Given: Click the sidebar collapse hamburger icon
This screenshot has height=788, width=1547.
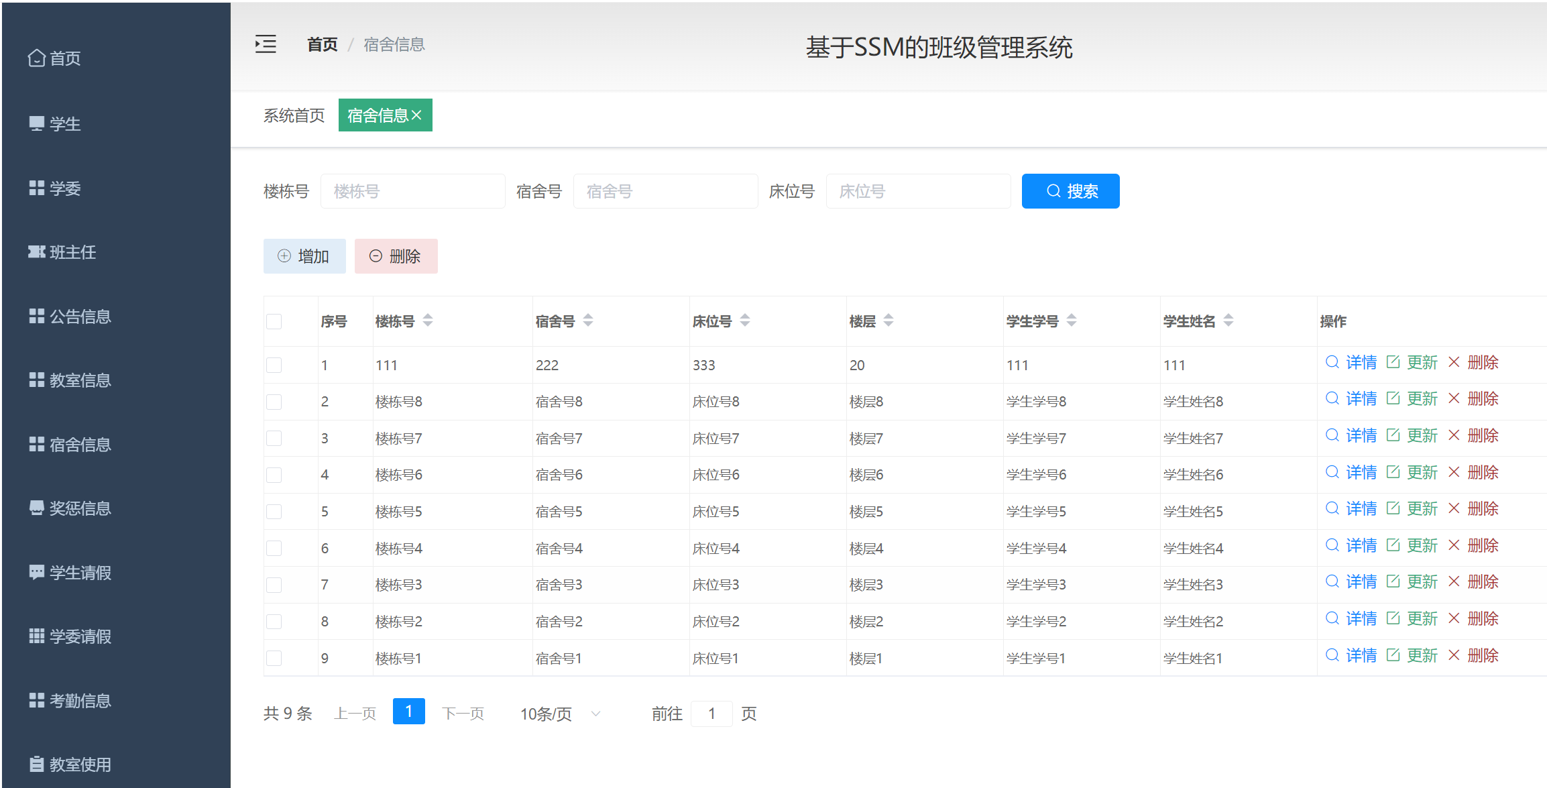Looking at the screenshot, I should pos(265,43).
